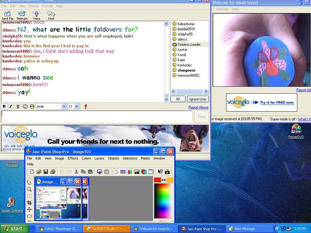Image resolution: width=311 pixels, height=233 pixels.
Task: Open the Selections menu in Paint Shop Pro
Action: coord(130,158)
